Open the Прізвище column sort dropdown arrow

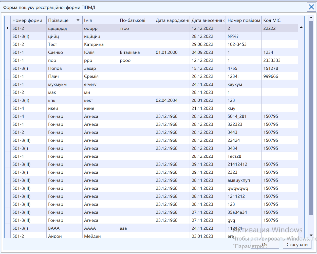[x=78, y=20]
